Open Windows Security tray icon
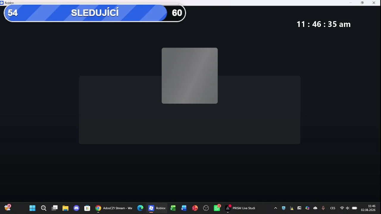Viewport: 381px width, 214px height. point(284,208)
